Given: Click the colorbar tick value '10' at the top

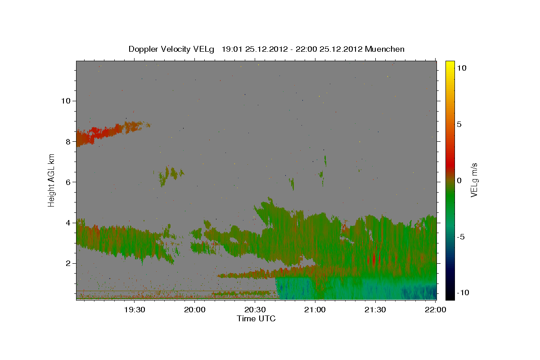Looking at the screenshot, I should pyautogui.click(x=462, y=68).
